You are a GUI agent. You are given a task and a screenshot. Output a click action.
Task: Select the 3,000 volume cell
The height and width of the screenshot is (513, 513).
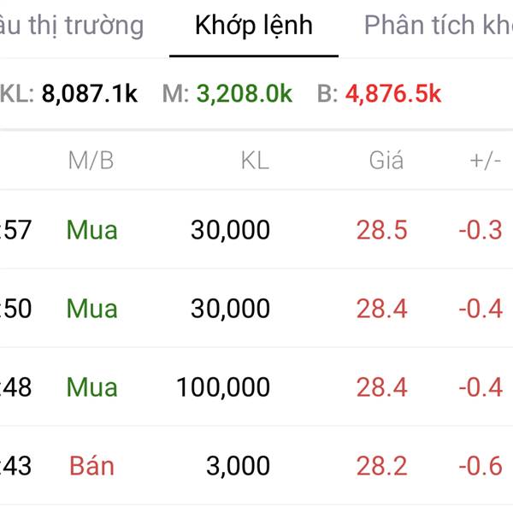pos(238,466)
